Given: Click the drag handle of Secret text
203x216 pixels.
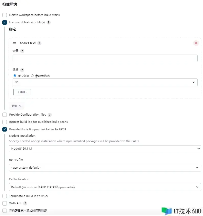Looking at the screenshot, I should pyautogui.click(x=14, y=43).
